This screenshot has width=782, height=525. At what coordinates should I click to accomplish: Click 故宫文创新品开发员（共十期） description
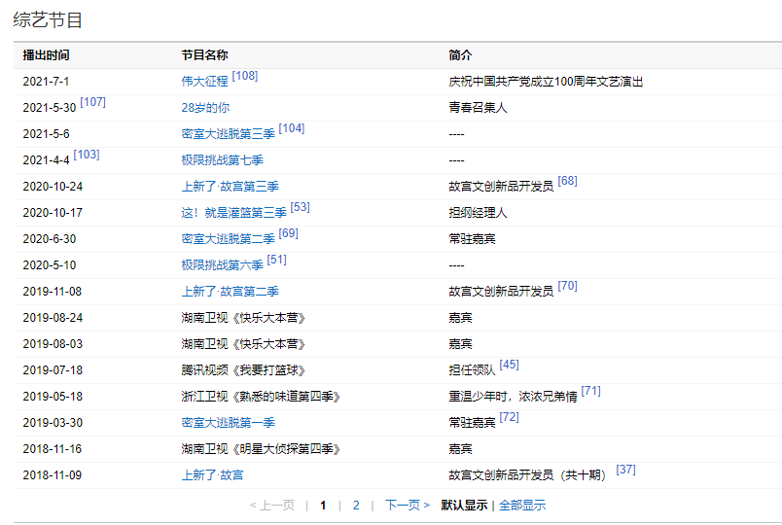(527, 475)
